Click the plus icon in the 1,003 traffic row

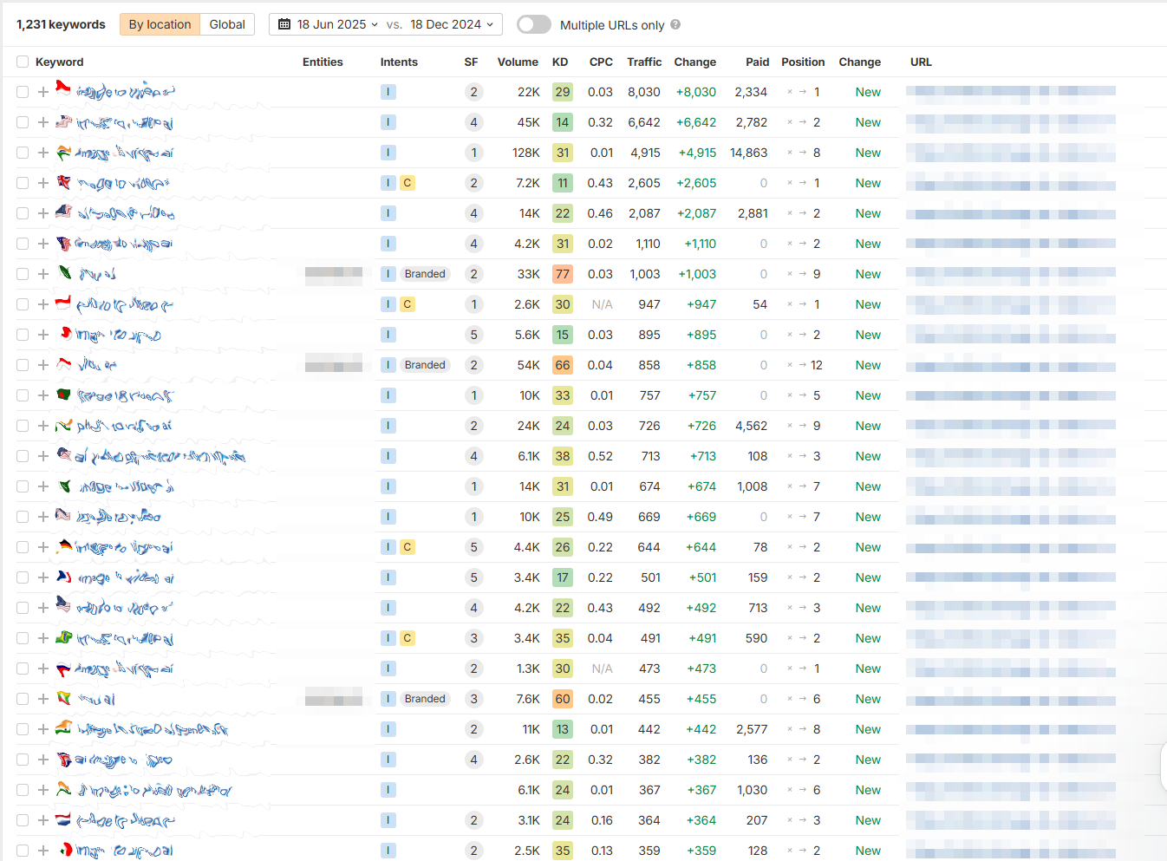[43, 274]
